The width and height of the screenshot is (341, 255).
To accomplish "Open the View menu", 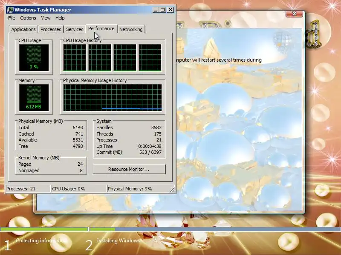I will (46, 18).
